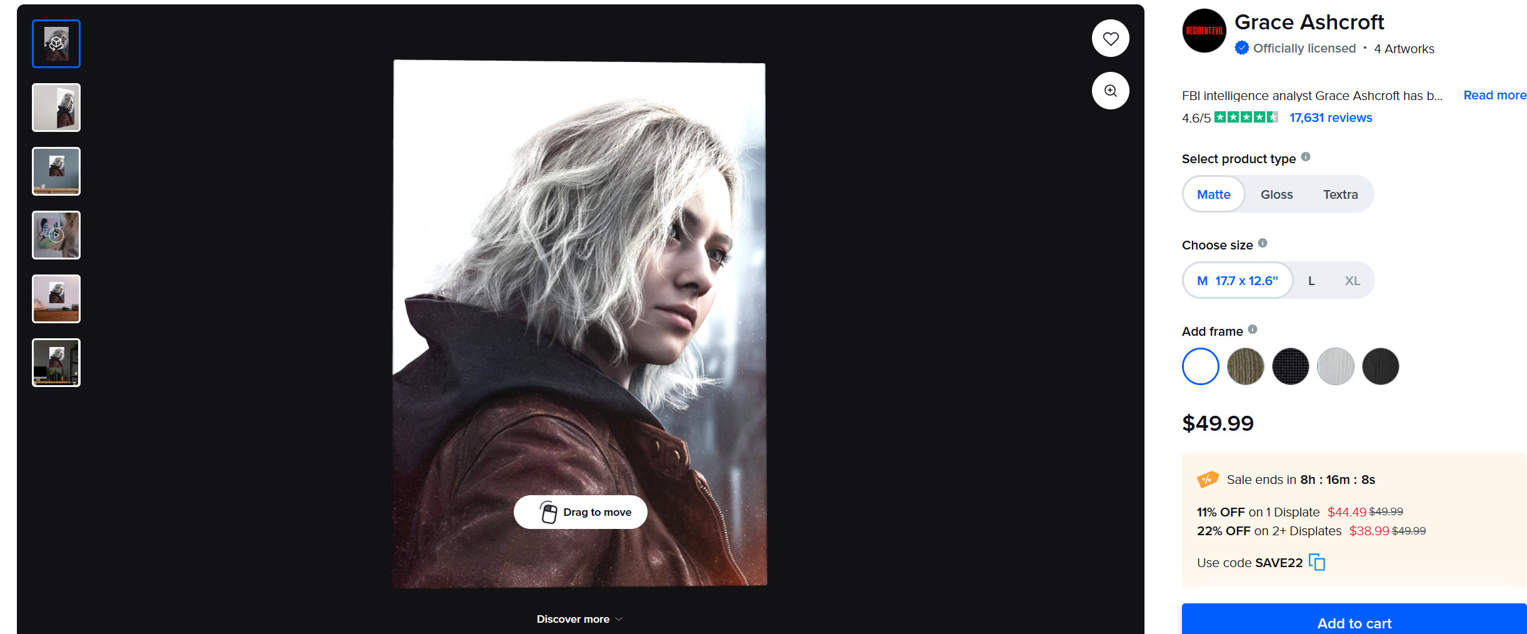
Task: Expand the Discover more section
Action: tap(579, 619)
